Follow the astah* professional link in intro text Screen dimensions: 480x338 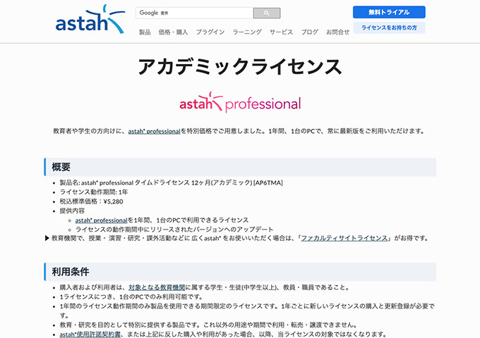tap(154, 131)
